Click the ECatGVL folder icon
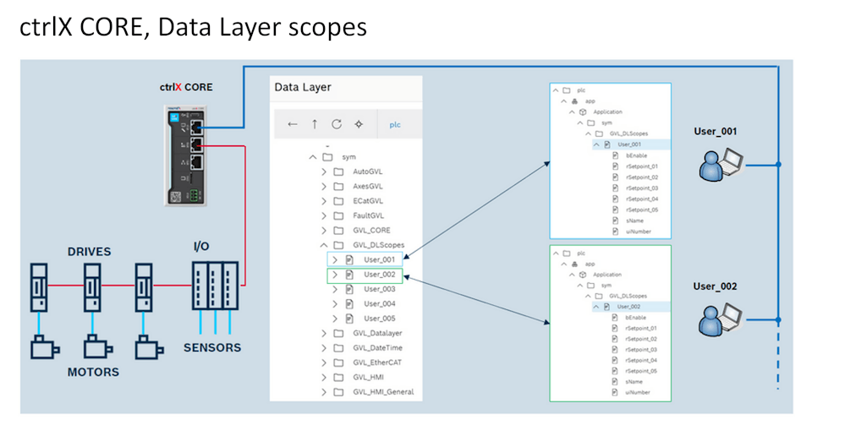Screen dimensions: 845x425 (338, 201)
